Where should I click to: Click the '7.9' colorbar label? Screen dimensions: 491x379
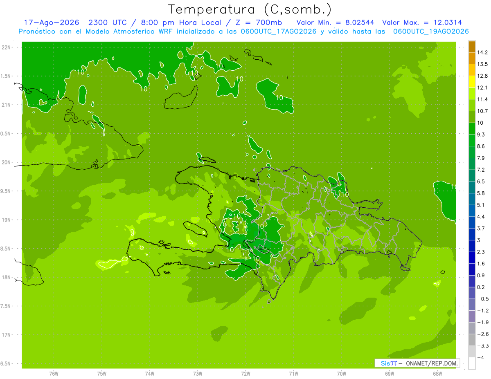(x=481, y=158)
